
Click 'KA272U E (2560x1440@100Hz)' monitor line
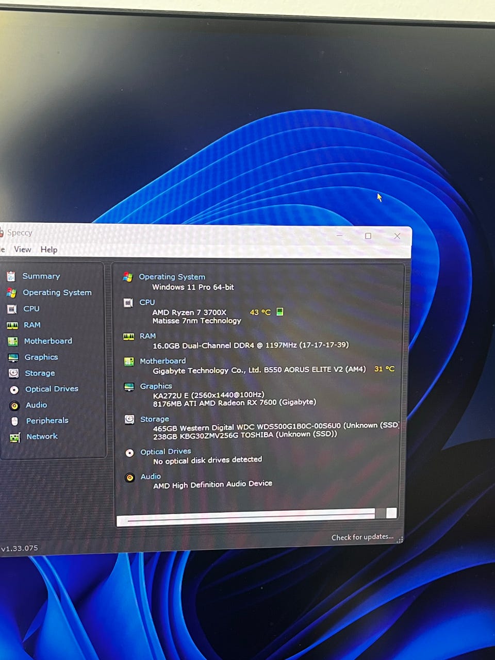[x=208, y=395]
